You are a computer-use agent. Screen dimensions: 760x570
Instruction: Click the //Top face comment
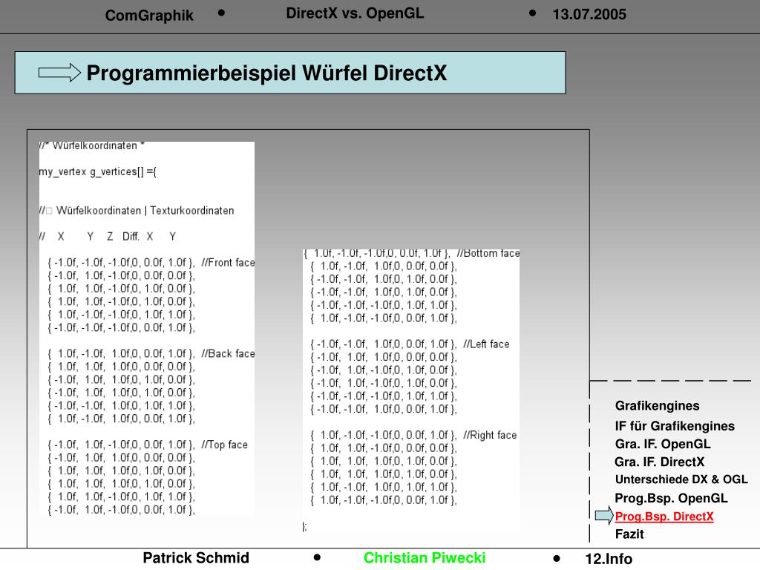point(224,445)
